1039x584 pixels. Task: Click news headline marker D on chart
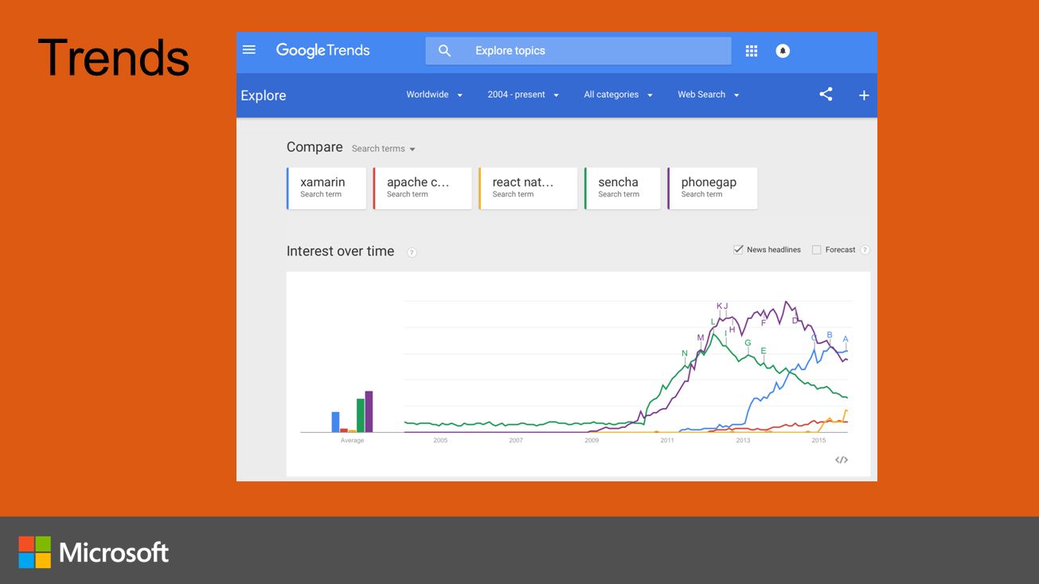pos(795,321)
